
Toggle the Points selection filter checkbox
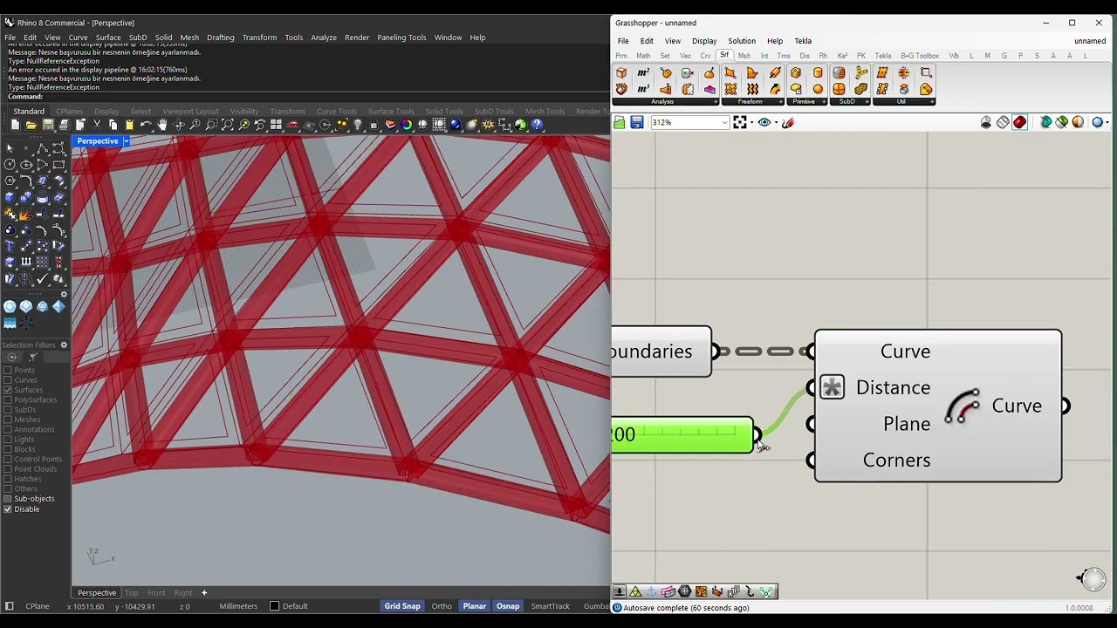8,371
